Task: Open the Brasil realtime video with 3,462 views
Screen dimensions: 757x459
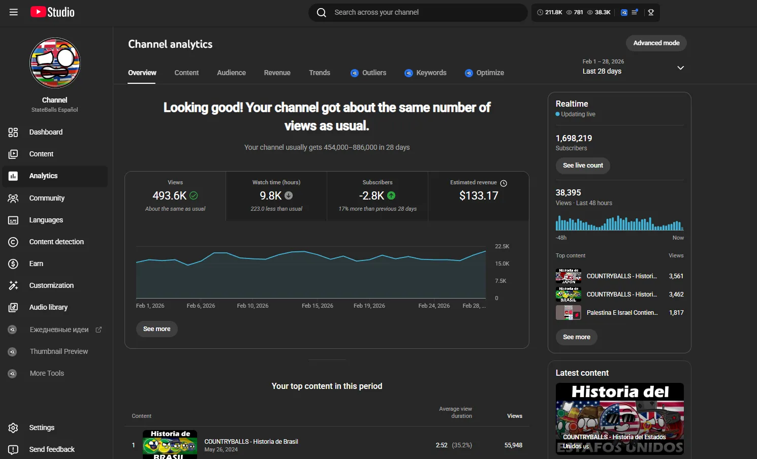Action: 619,294
